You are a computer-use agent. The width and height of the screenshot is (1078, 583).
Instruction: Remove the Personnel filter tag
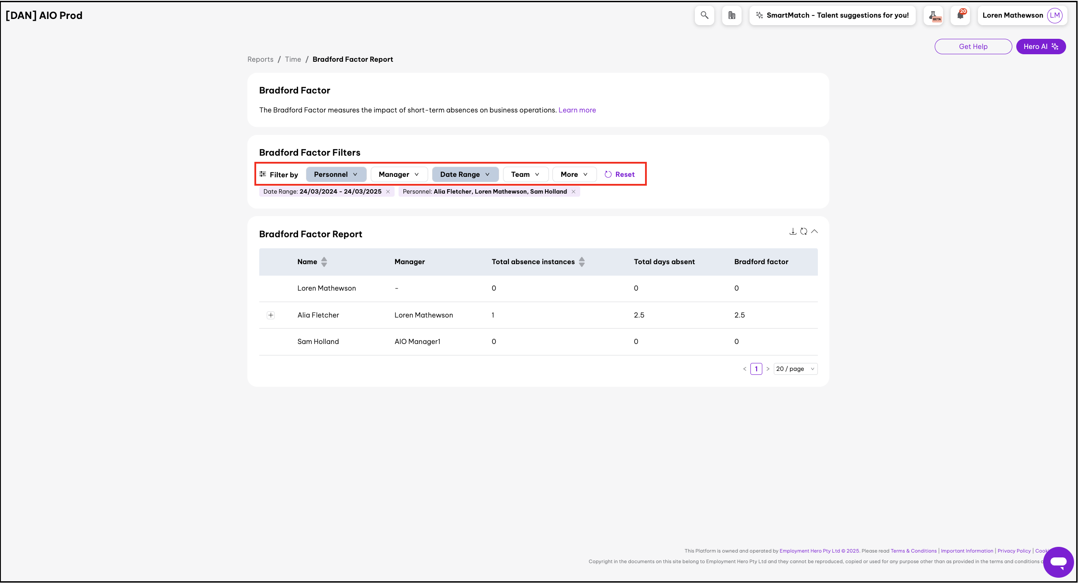point(574,192)
